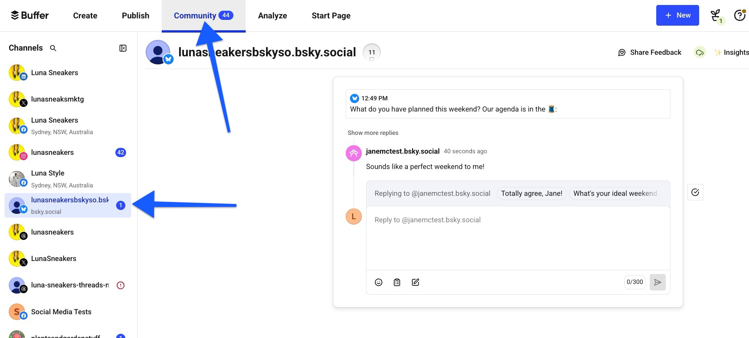Click the Share Feedback chat icon
The height and width of the screenshot is (338, 749).
click(x=622, y=53)
